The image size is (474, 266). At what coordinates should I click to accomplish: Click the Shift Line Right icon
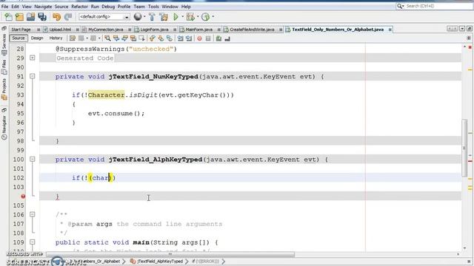[x=189, y=38]
